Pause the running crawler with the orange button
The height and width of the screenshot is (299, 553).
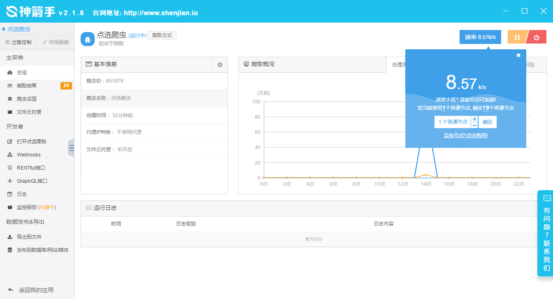[x=517, y=37]
